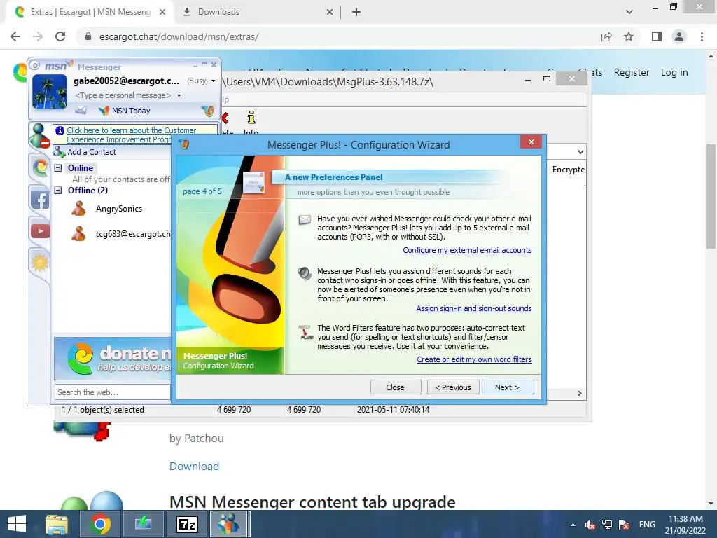Viewport: 717px width, 538px height.
Task: Open 7-Zip from the taskbar
Action: (x=187, y=524)
